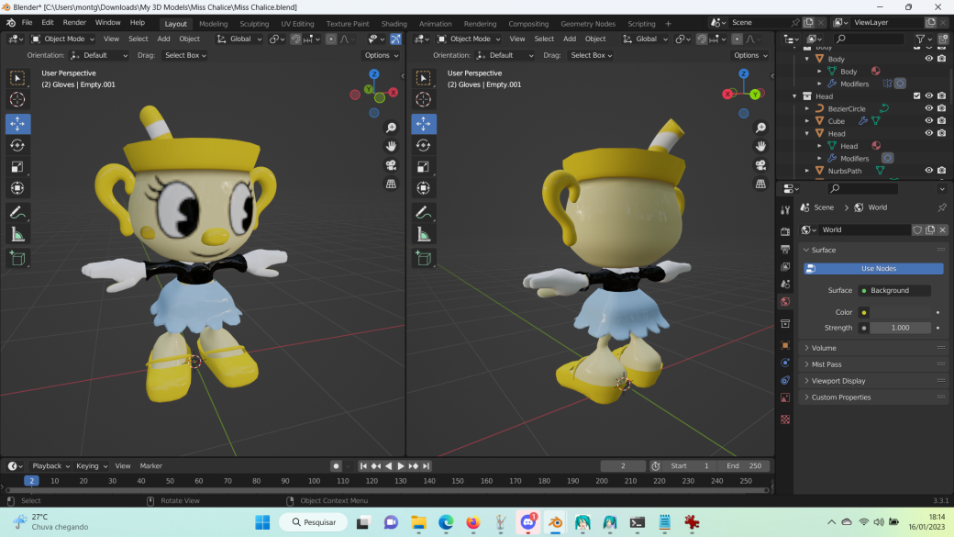Image resolution: width=954 pixels, height=537 pixels.
Task: Jump to the last frame
Action: (426, 465)
